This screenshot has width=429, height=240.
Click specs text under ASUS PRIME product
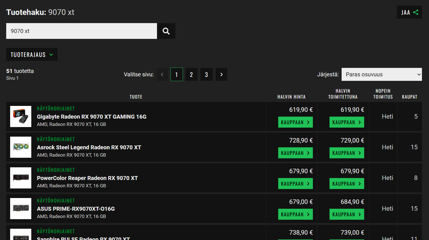(x=71, y=216)
